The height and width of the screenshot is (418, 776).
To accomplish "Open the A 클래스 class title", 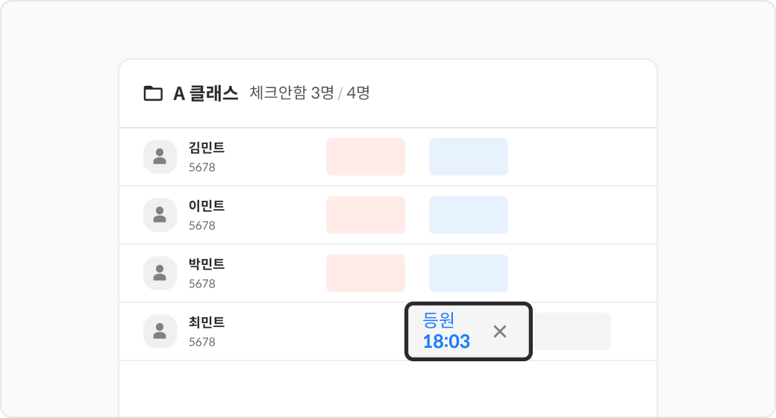I will click(205, 93).
